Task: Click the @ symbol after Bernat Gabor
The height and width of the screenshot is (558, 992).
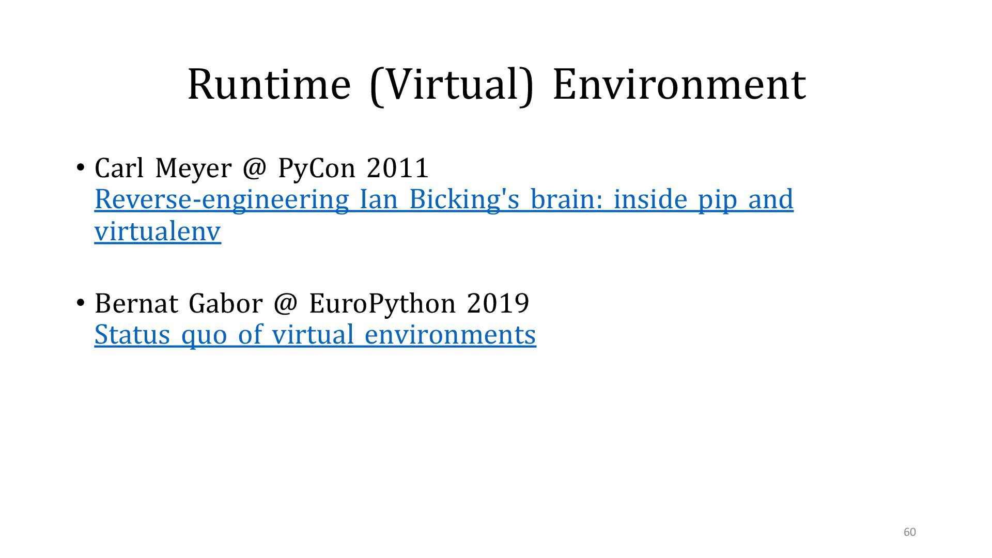Action: [285, 303]
